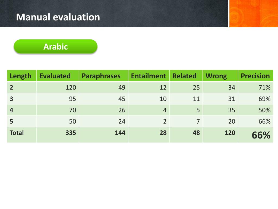Select the Length 4 row label
This screenshot has width=278, height=209.
11,110
